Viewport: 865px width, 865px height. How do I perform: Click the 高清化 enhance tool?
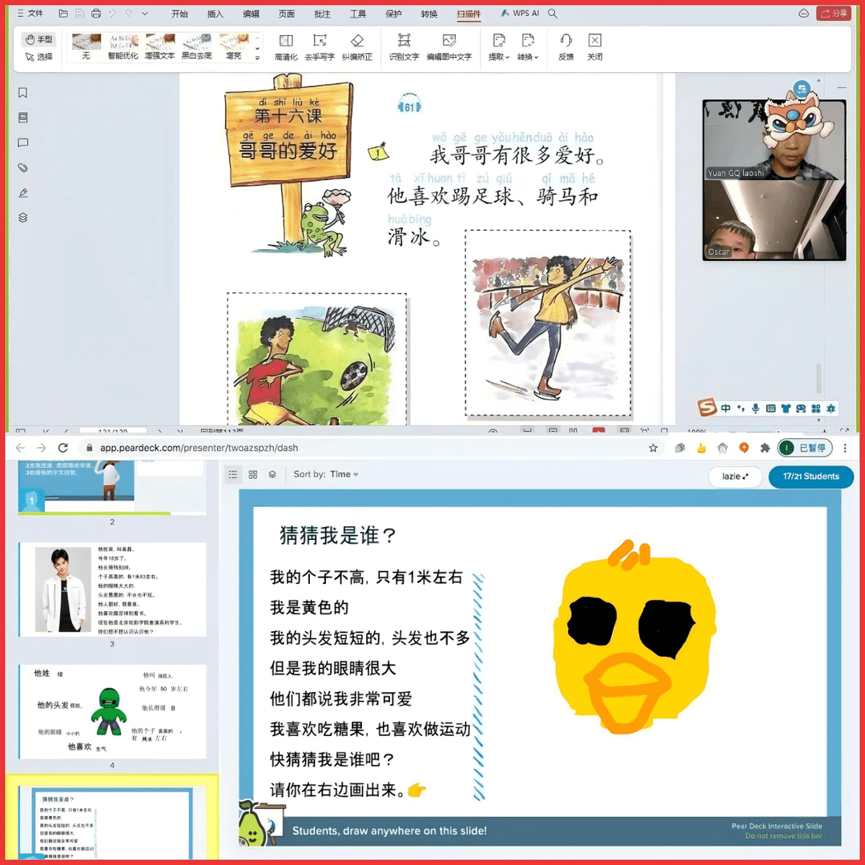point(286,47)
